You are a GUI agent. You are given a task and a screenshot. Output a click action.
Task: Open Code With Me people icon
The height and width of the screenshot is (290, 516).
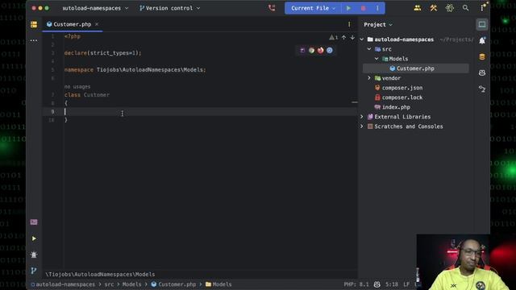(418, 8)
